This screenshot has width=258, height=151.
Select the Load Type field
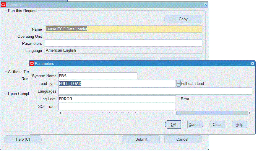[x=117, y=83]
